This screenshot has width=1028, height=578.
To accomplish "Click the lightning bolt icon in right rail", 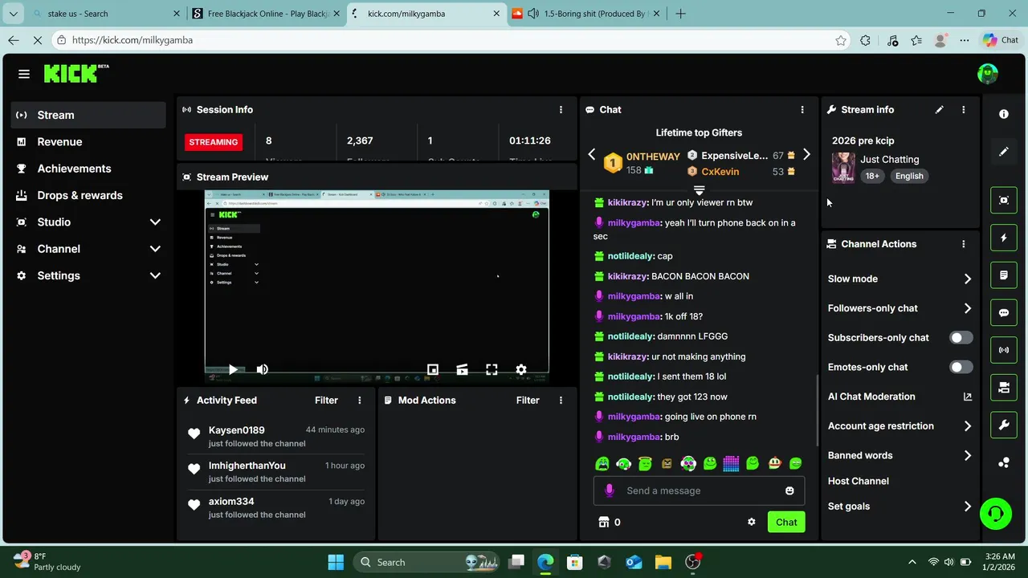I will tap(1004, 238).
